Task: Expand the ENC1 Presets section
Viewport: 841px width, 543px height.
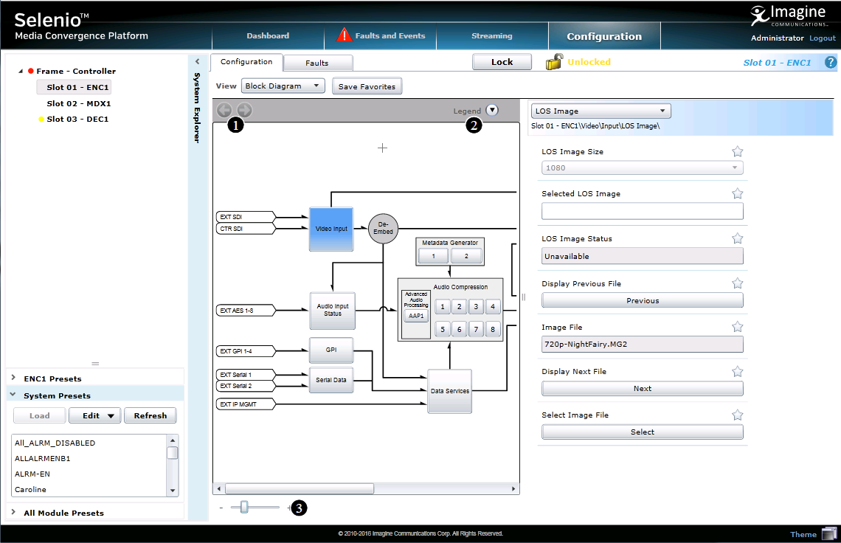Action: [x=13, y=378]
